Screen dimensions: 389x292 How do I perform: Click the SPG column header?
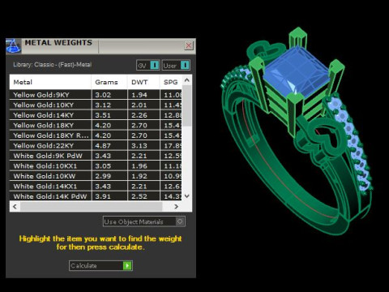click(x=171, y=82)
